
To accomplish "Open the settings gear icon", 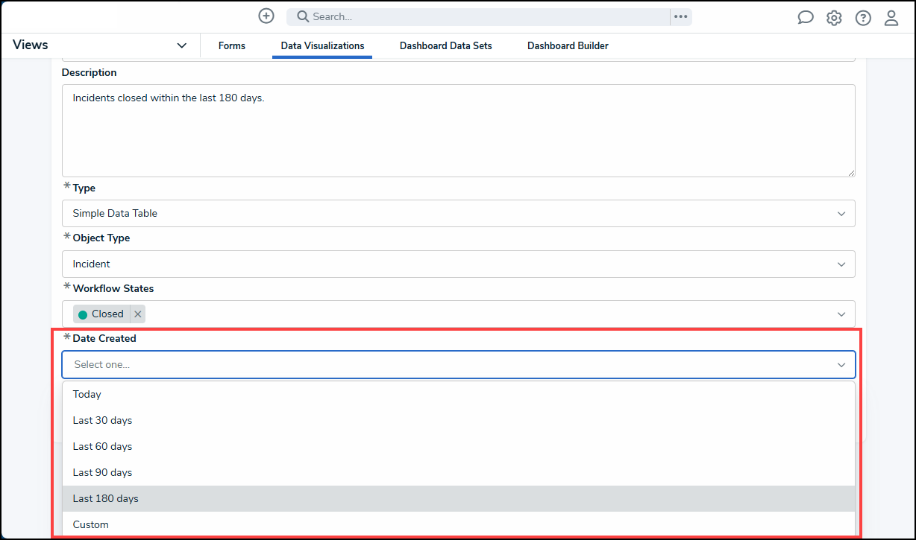I will (x=834, y=18).
